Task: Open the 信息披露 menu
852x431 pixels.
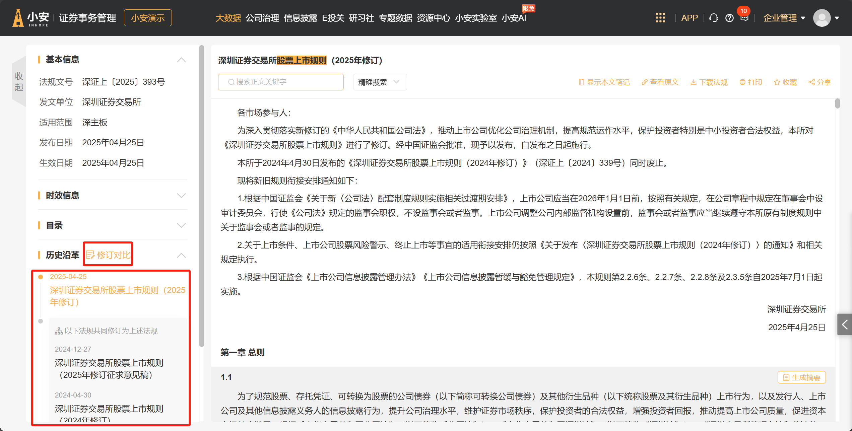Action: point(301,18)
